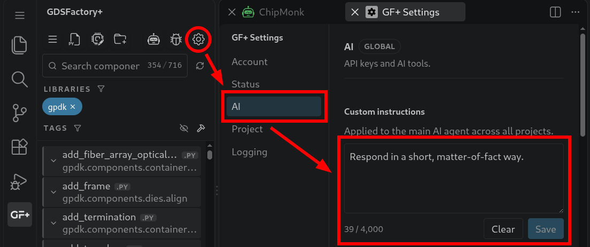
Task: Click the 39 / 4,000 character counter
Action: coord(363,229)
